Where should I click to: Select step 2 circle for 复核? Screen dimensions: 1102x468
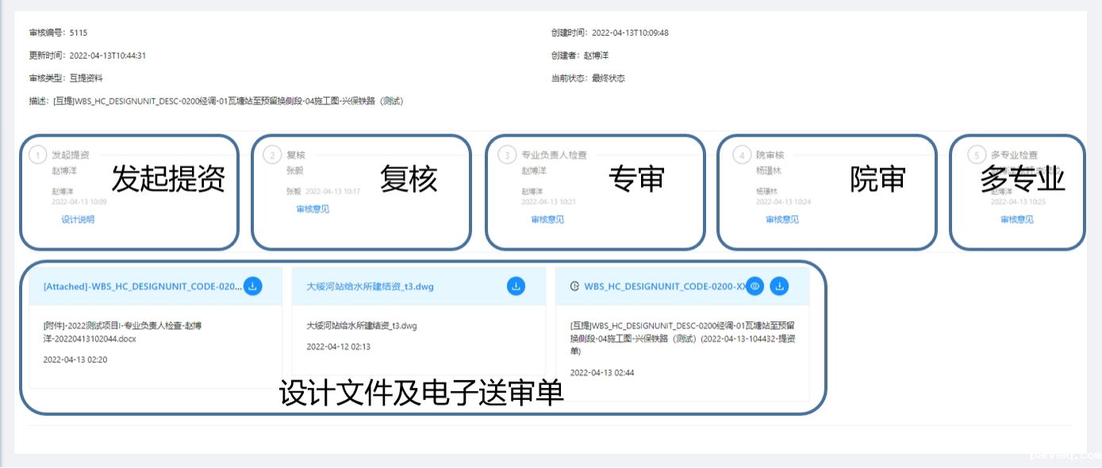click(x=272, y=155)
